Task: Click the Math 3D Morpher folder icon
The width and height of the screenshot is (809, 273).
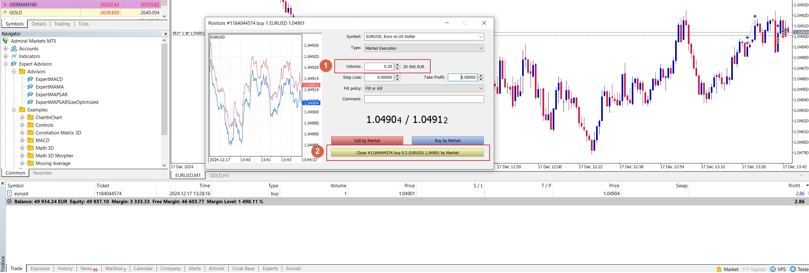Action: pos(30,155)
